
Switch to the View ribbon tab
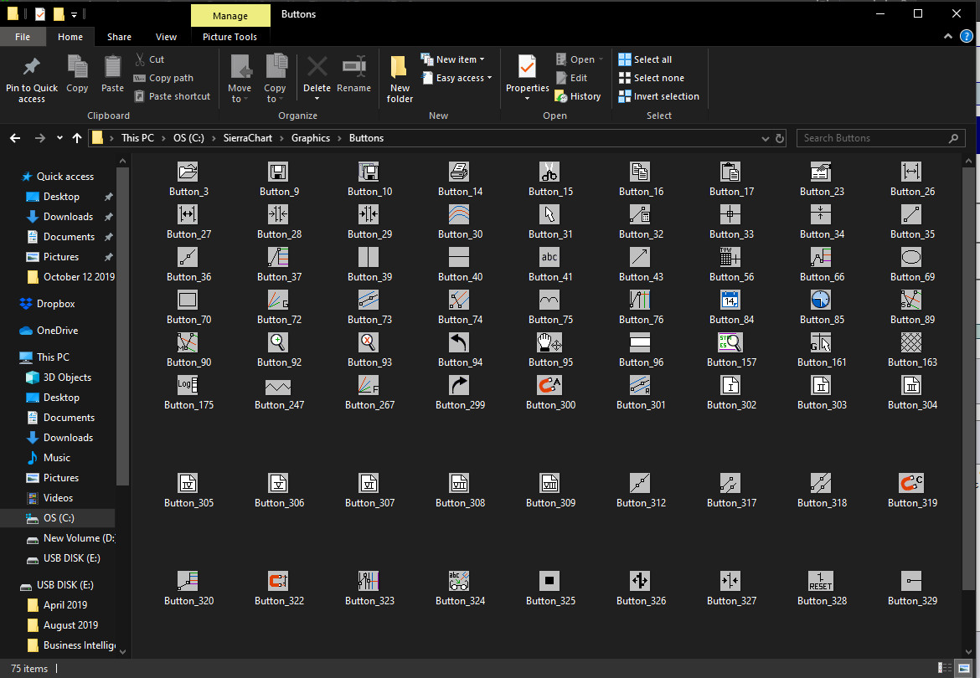(x=166, y=37)
